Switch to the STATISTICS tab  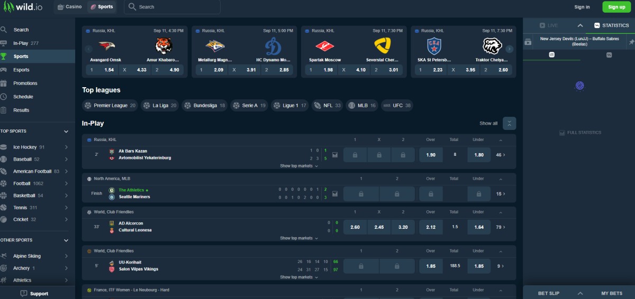tap(611, 25)
